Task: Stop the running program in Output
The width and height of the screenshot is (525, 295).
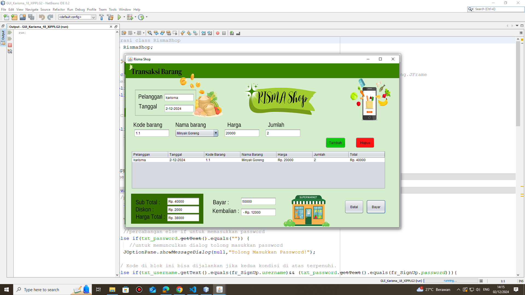Action: click(10, 45)
